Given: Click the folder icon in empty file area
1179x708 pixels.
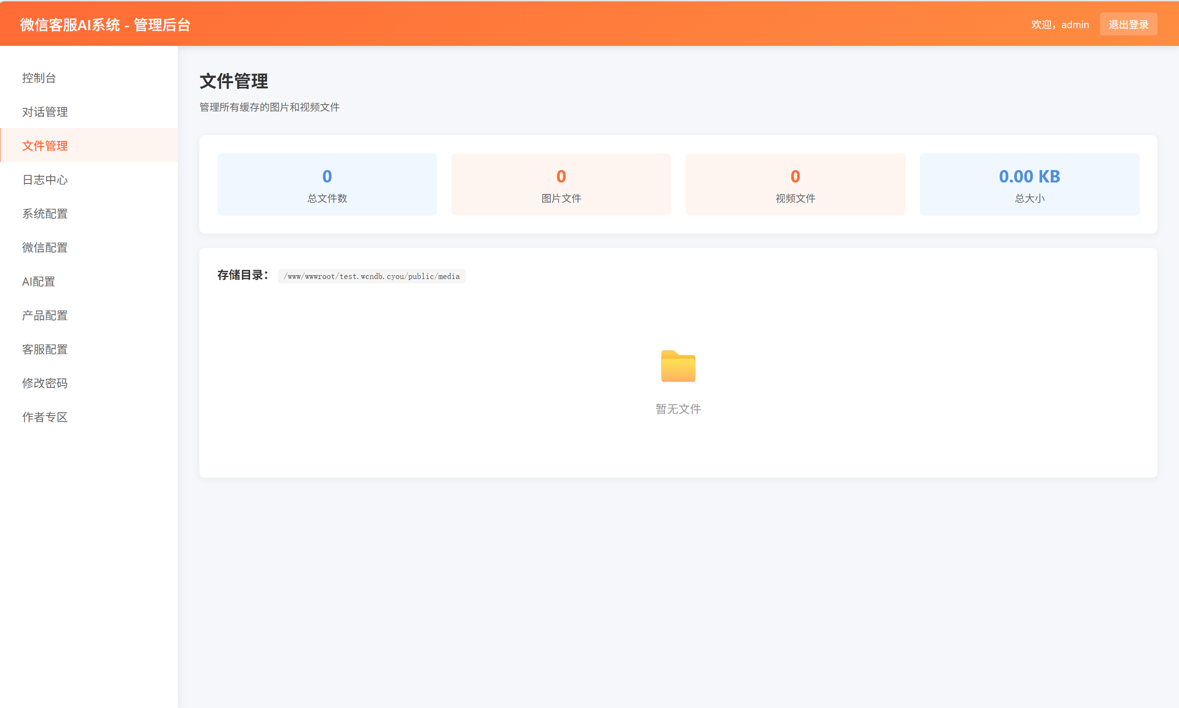Looking at the screenshot, I should click(677, 366).
